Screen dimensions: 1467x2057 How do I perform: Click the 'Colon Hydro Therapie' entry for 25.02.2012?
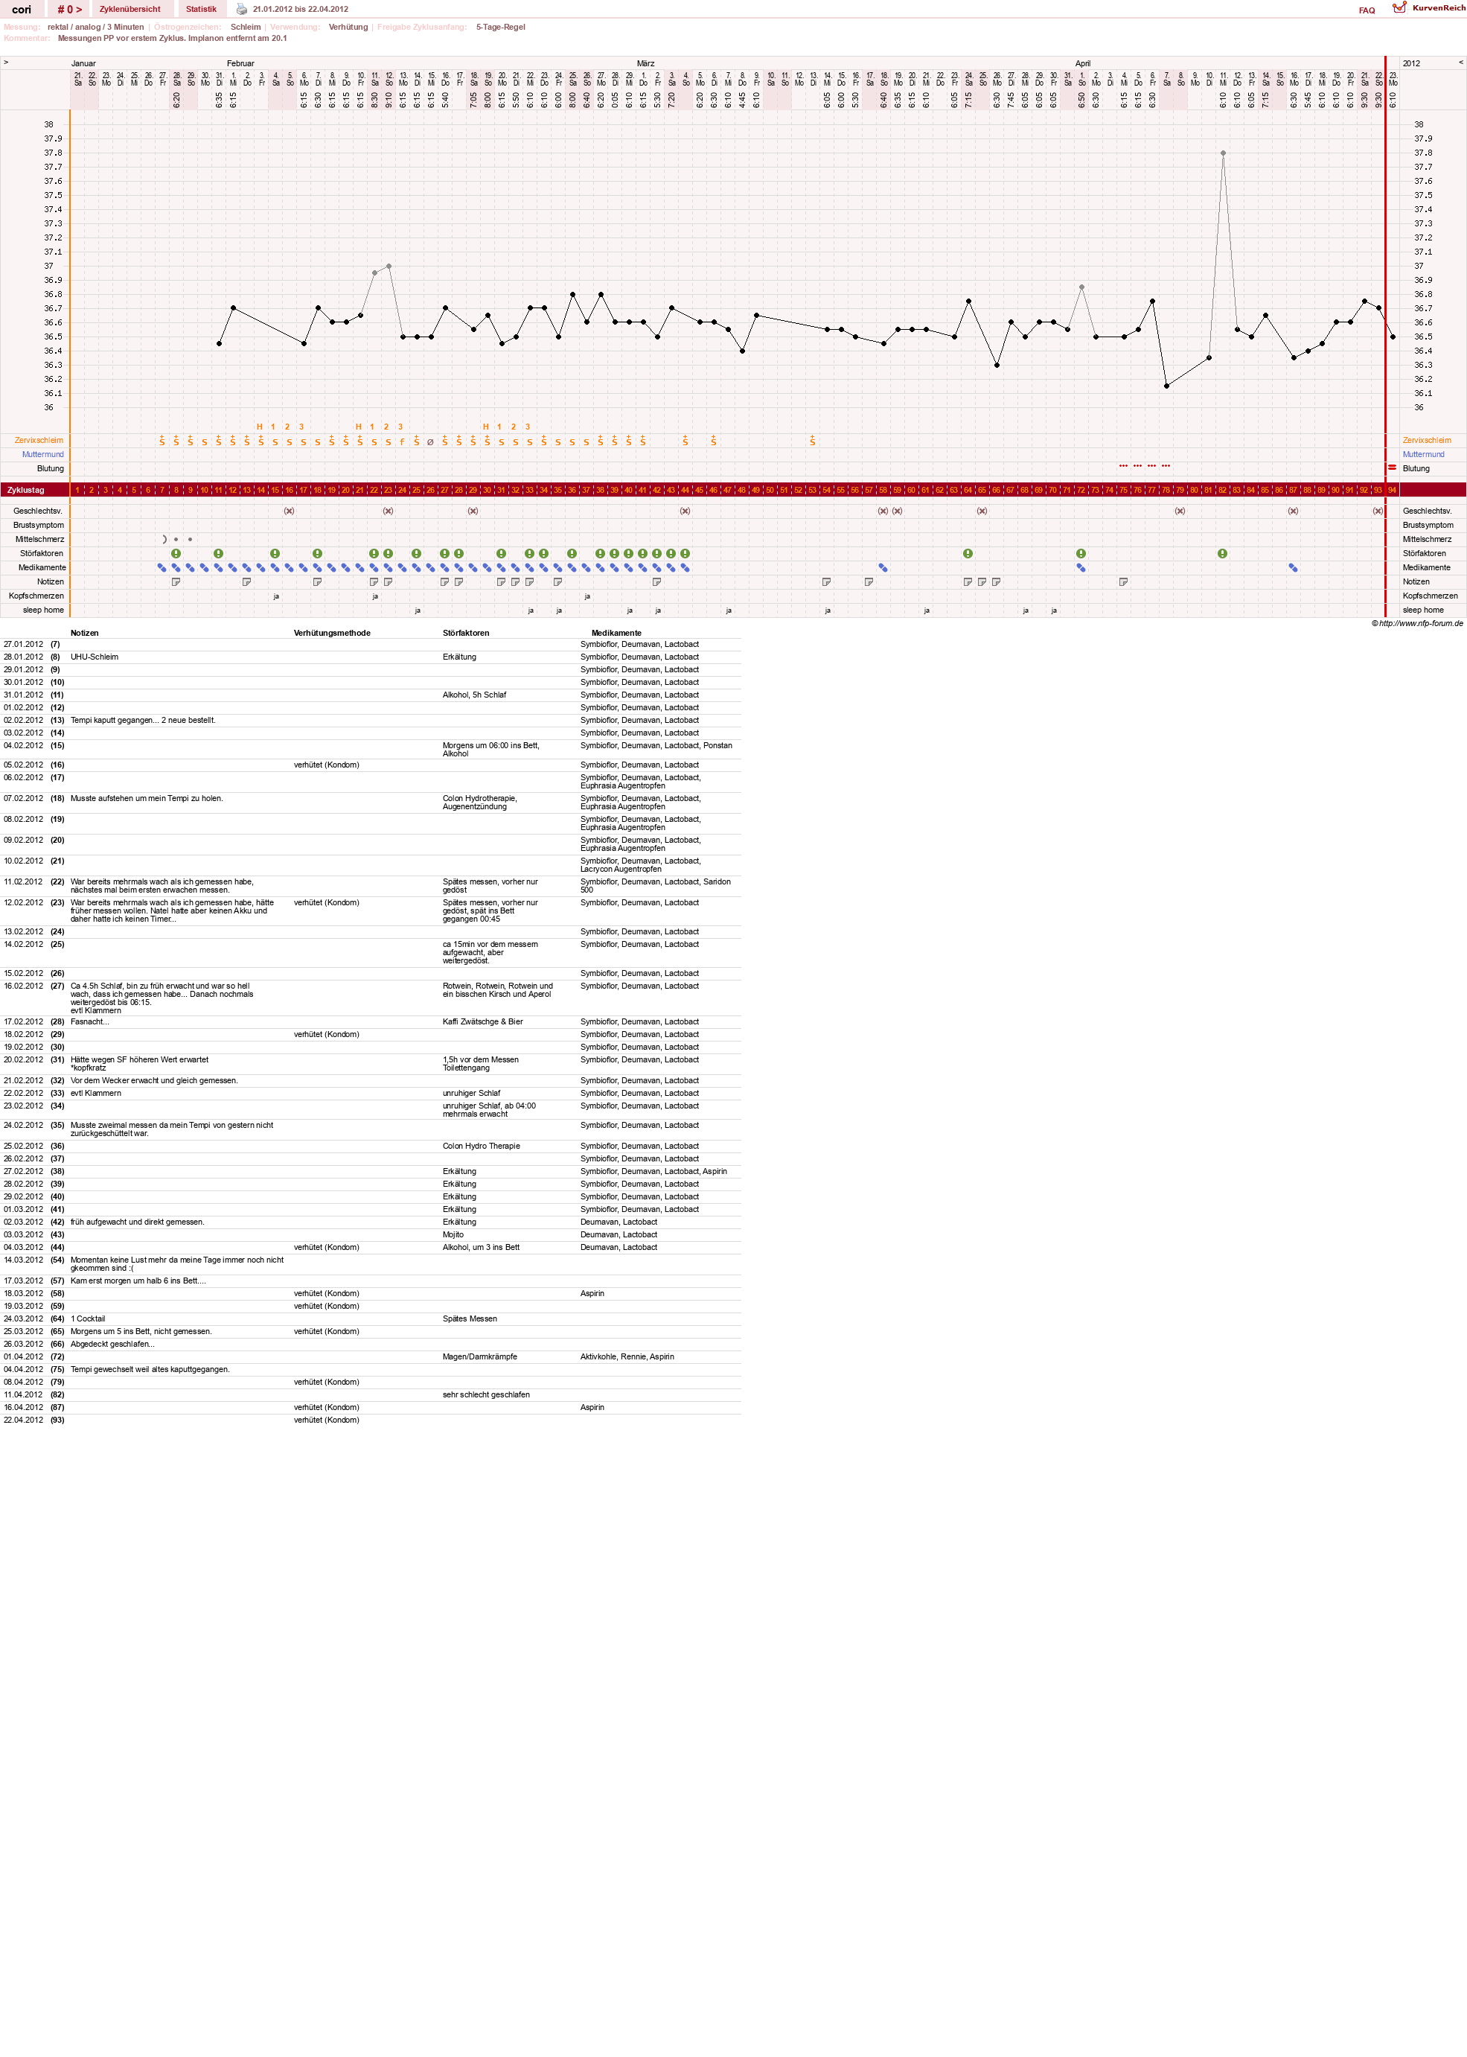pyautogui.click(x=481, y=1146)
